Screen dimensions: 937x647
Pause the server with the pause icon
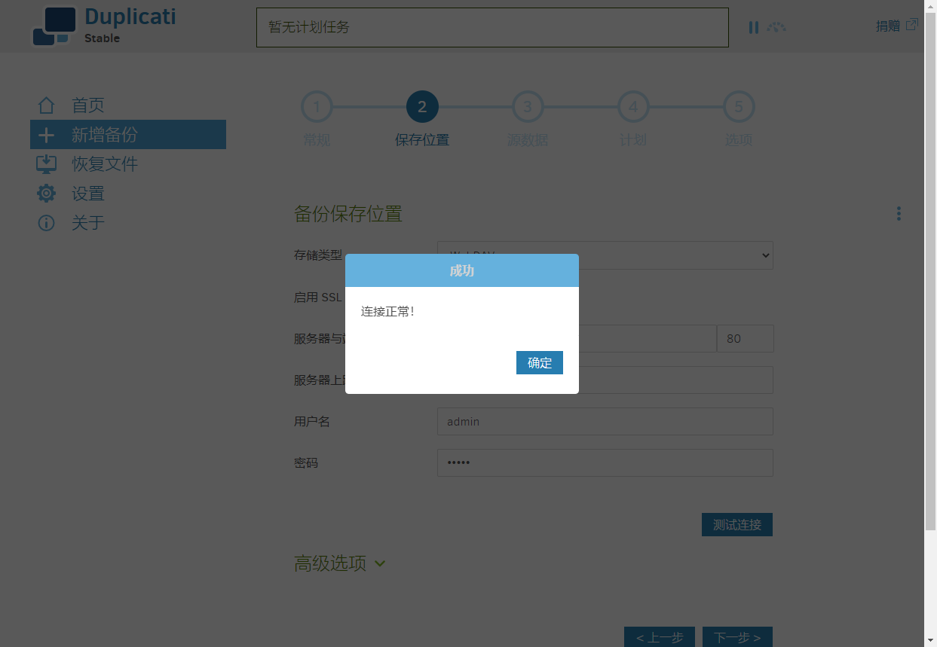tap(753, 27)
